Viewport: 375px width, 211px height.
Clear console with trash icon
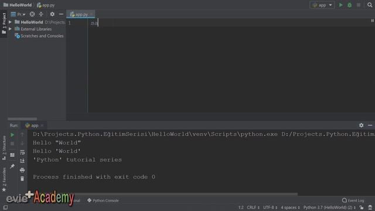[x=22, y=179]
